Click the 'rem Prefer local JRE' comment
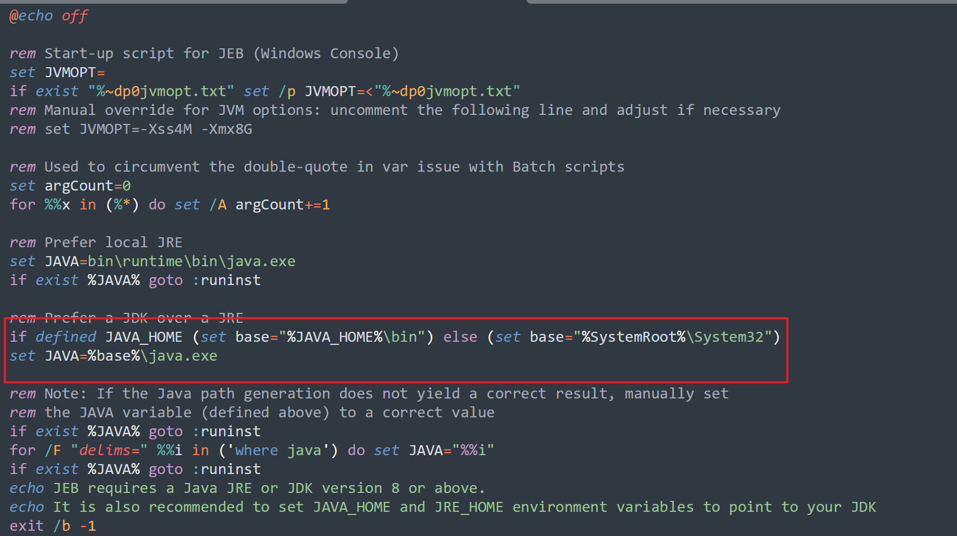957x536 pixels. [x=96, y=243]
